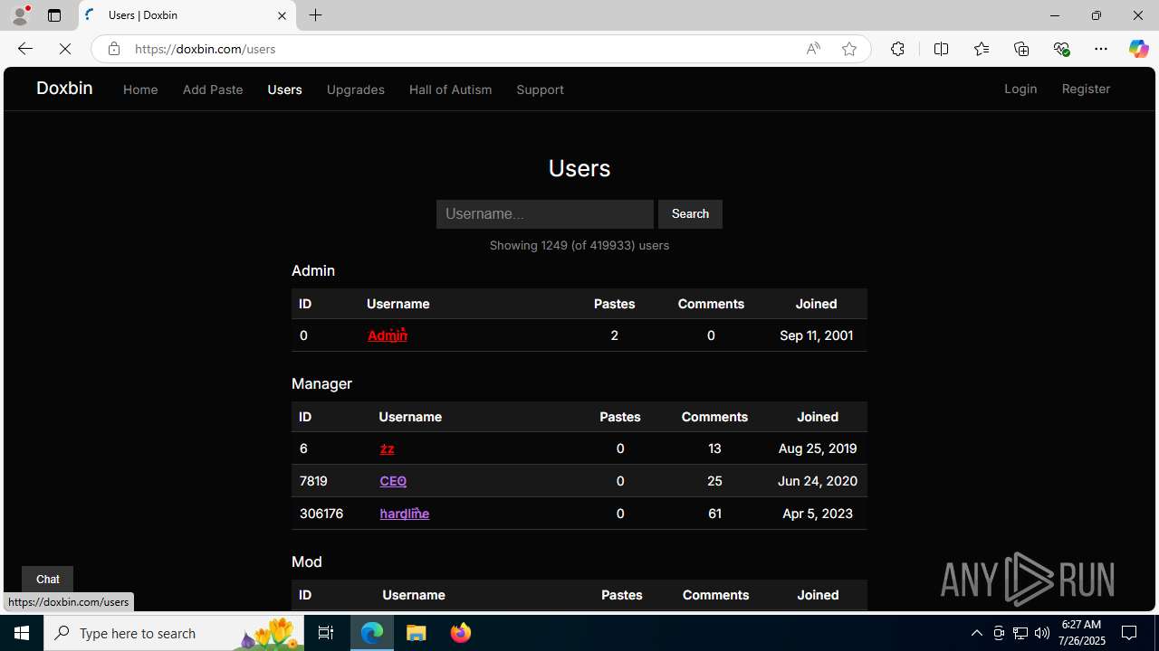Open the Extensions puzzle icon

[897, 49]
